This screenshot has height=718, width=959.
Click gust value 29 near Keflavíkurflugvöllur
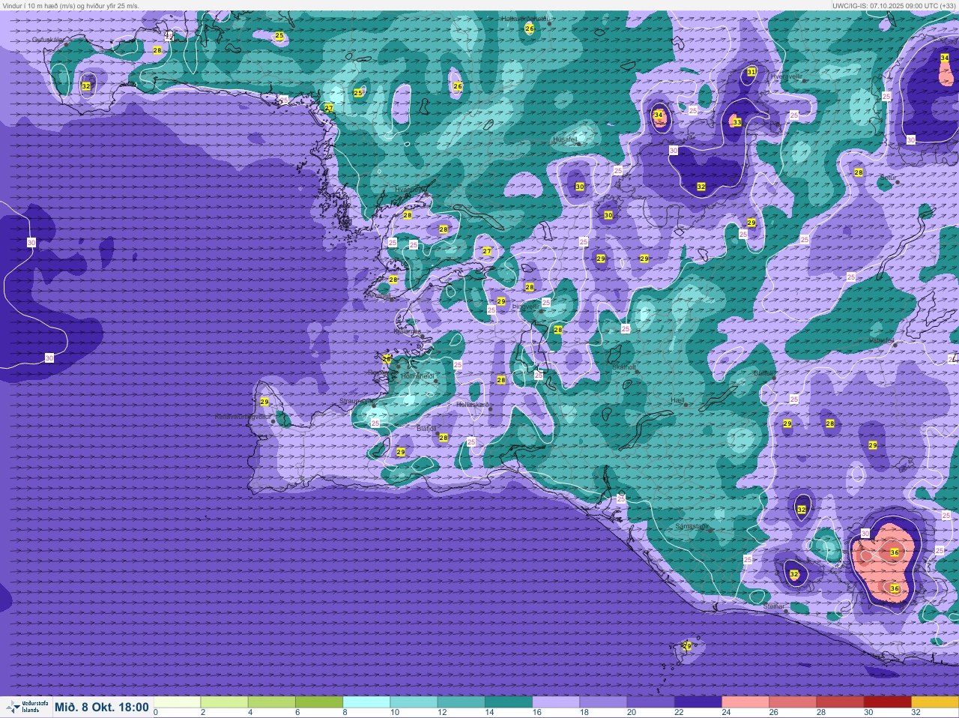tap(264, 402)
